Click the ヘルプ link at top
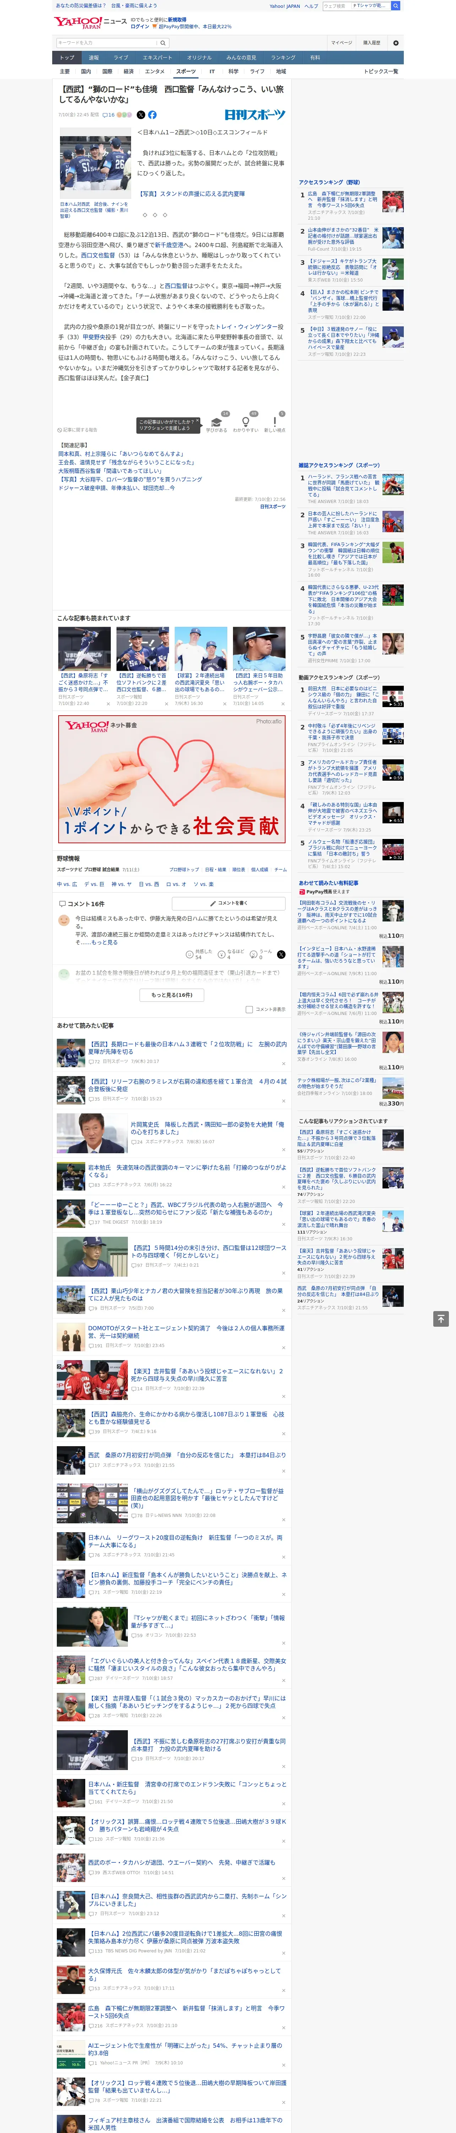This screenshot has width=456, height=2133. point(310,6)
